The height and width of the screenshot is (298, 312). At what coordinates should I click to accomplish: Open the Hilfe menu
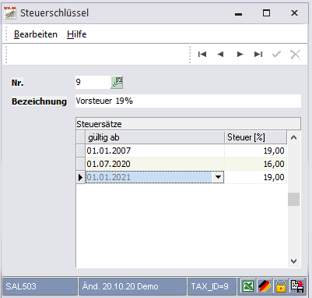[x=77, y=34]
